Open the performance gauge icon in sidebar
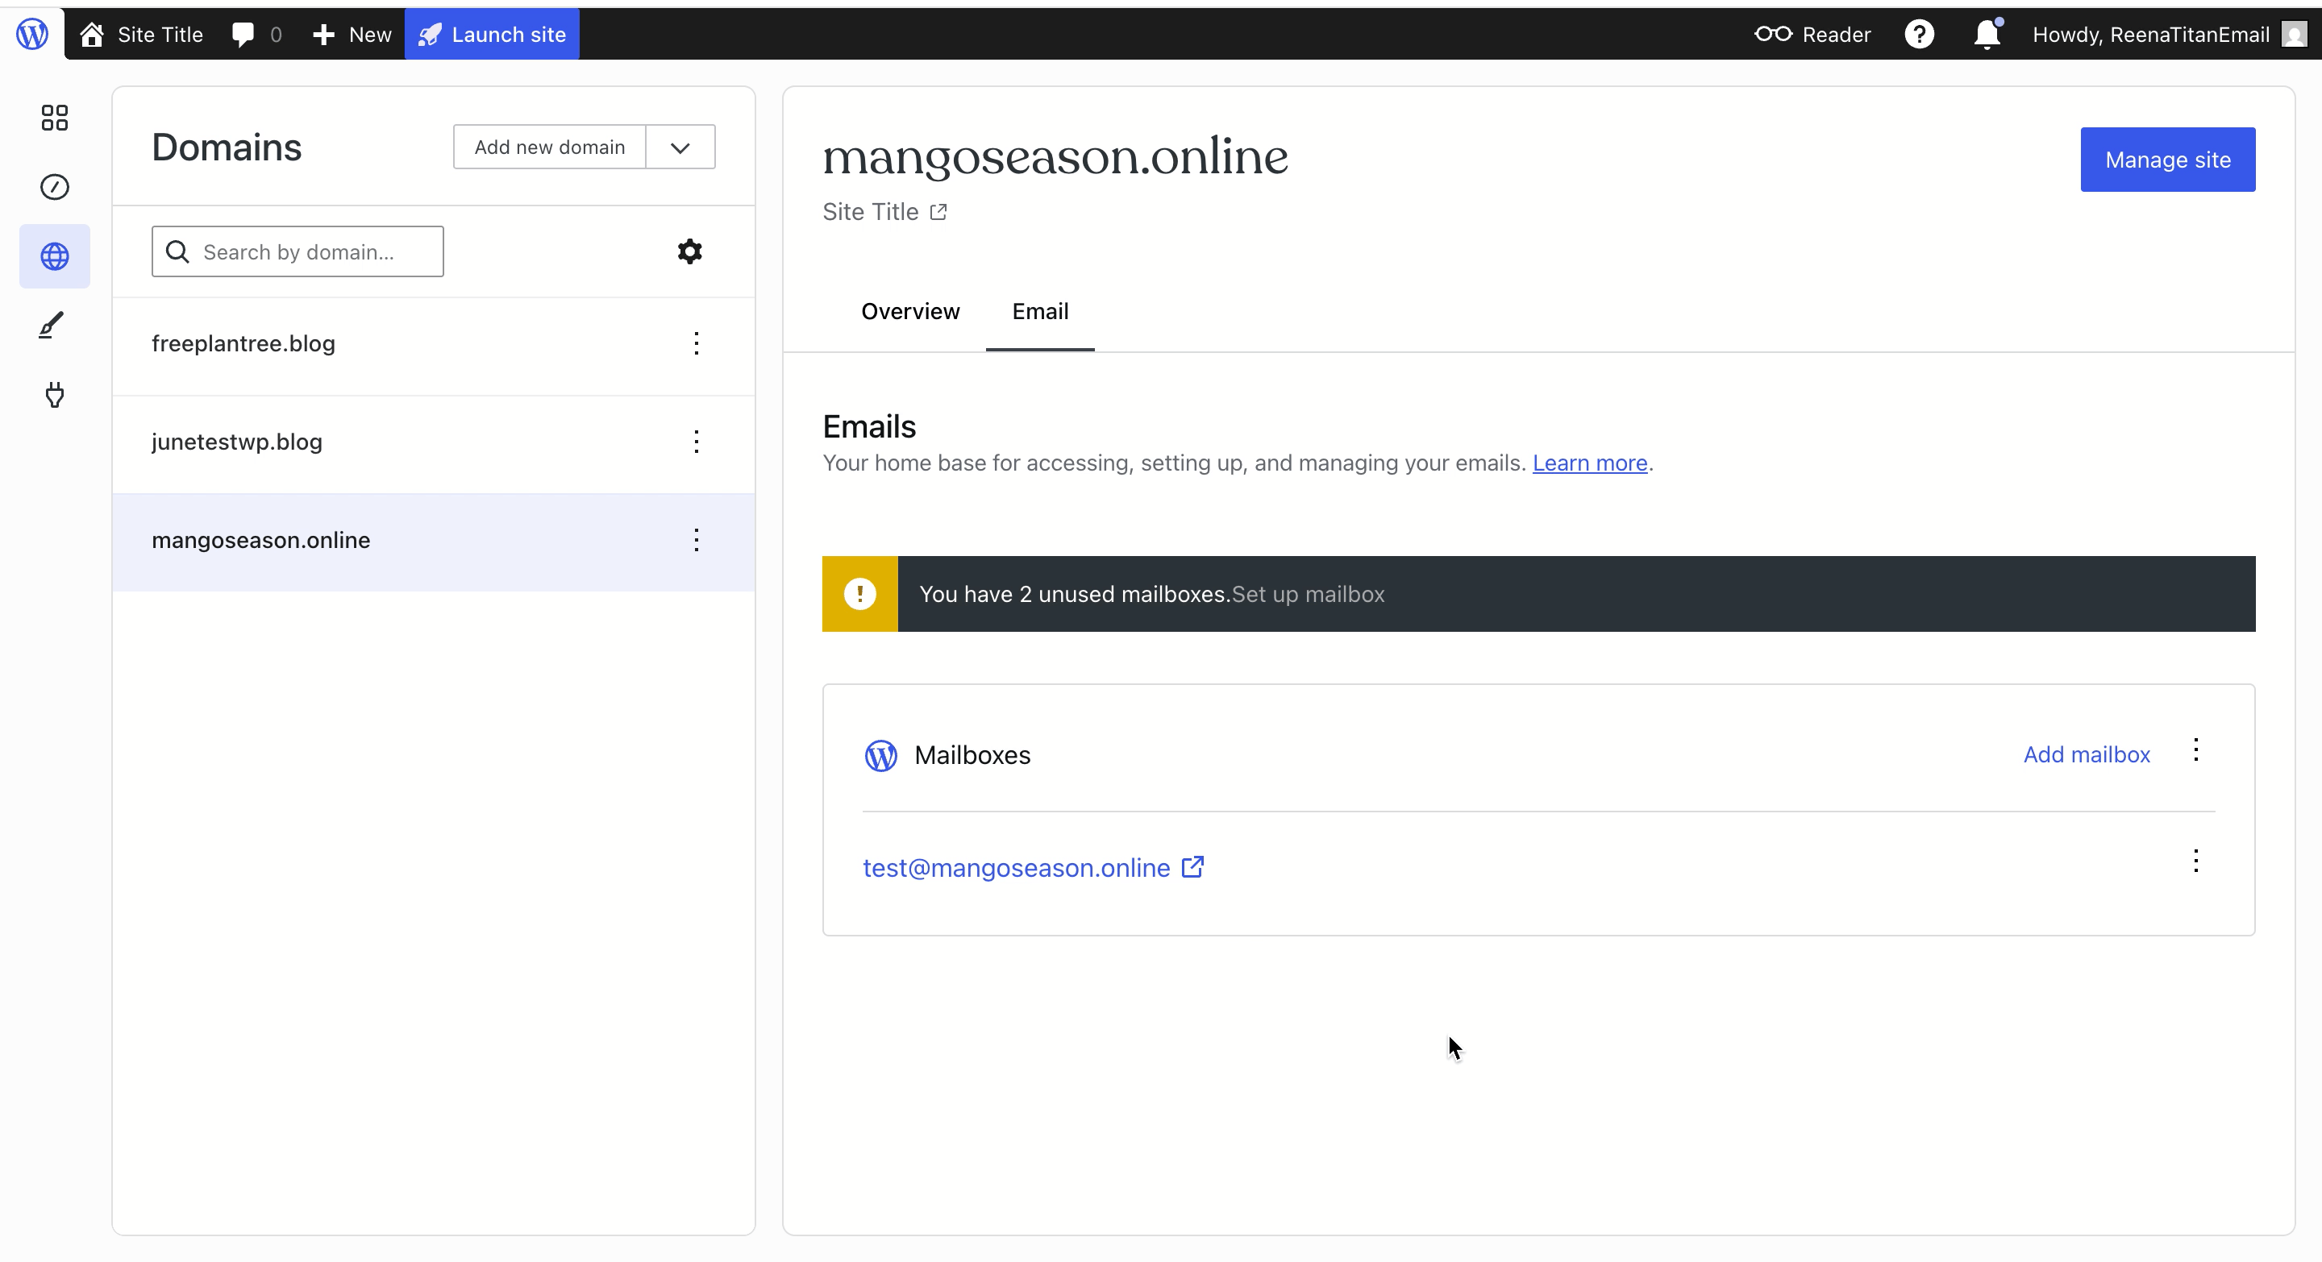Screen dimensions: 2322x1262 pyautogui.click(x=54, y=186)
